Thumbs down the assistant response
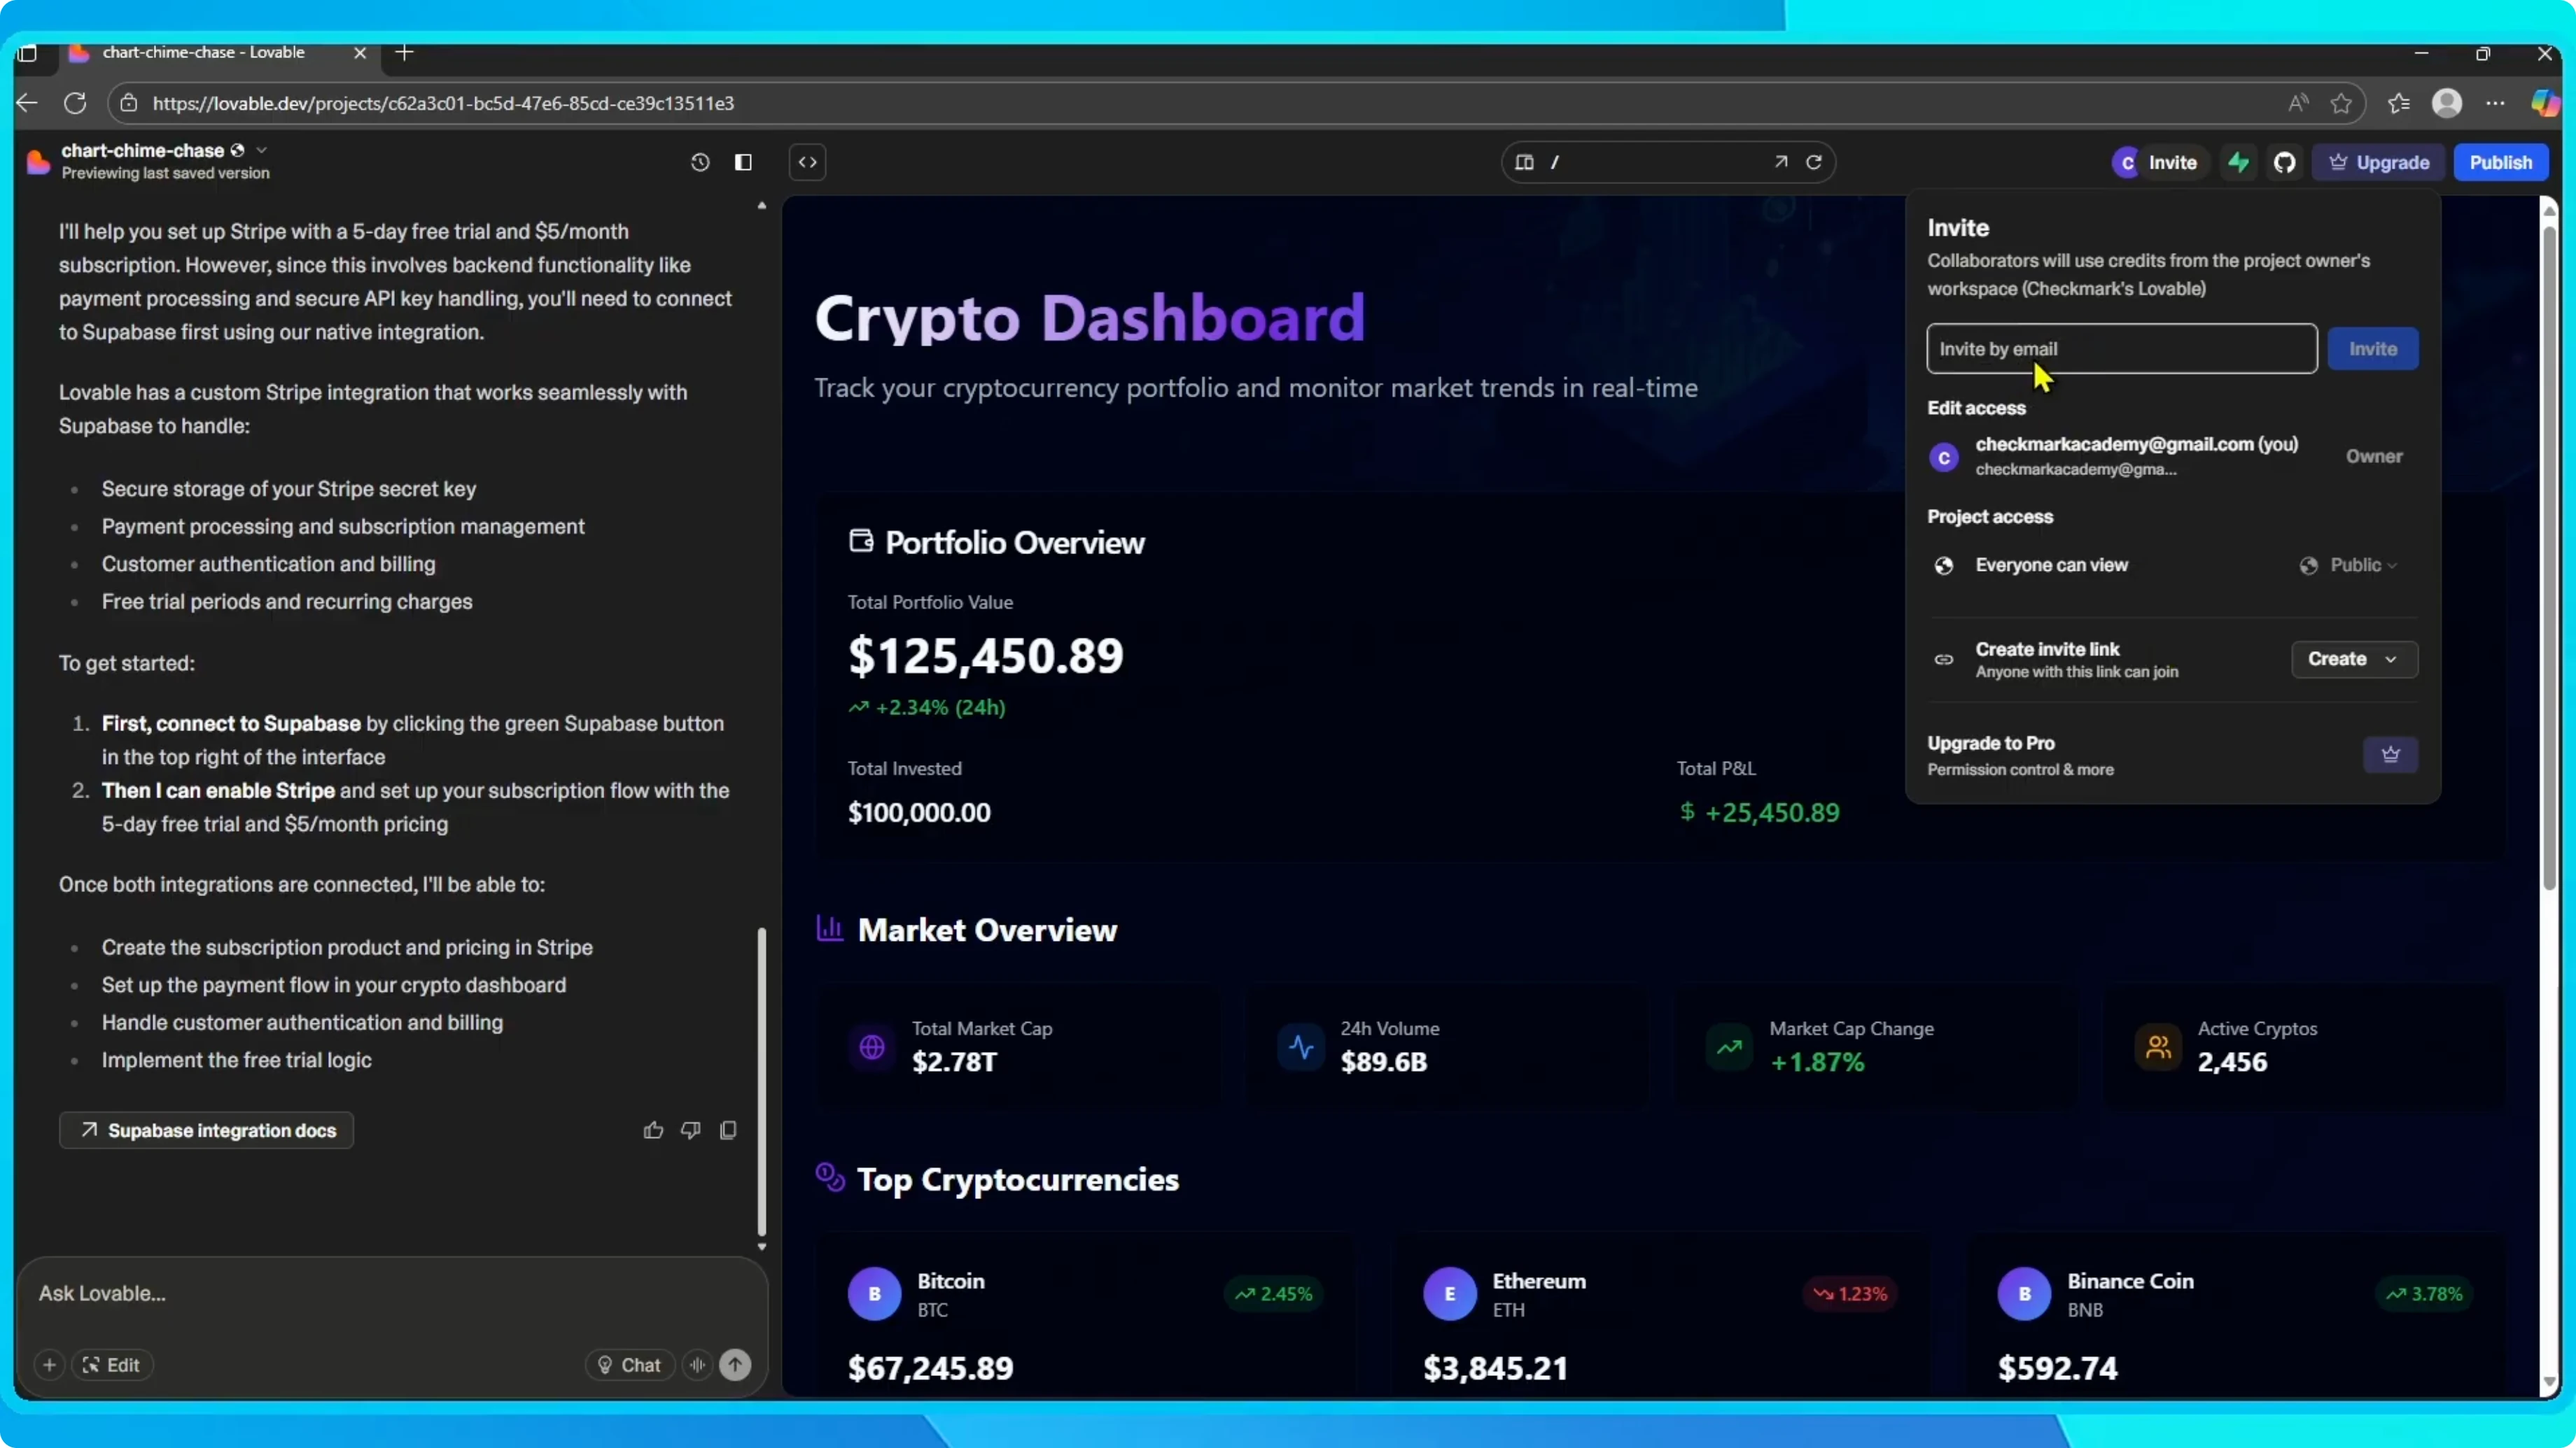The height and width of the screenshot is (1448, 2576). [690, 1130]
